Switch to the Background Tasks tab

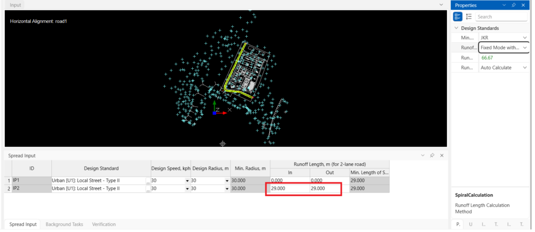64,224
